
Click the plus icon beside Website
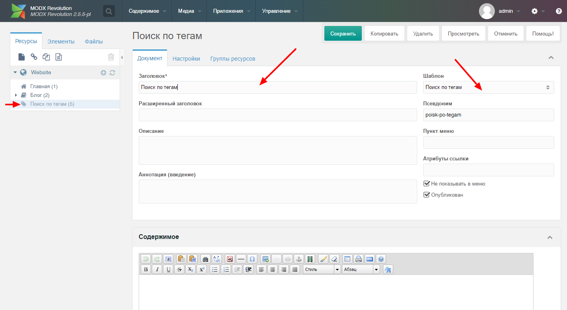coord(104,73)
